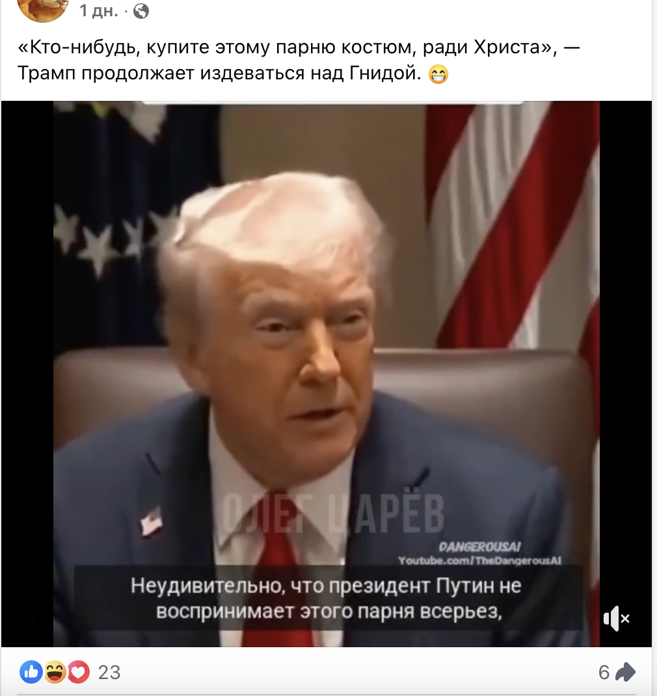Open the shares count showing 6
The width and height of the screenshot is (657, 696).
tap(604, 673)
